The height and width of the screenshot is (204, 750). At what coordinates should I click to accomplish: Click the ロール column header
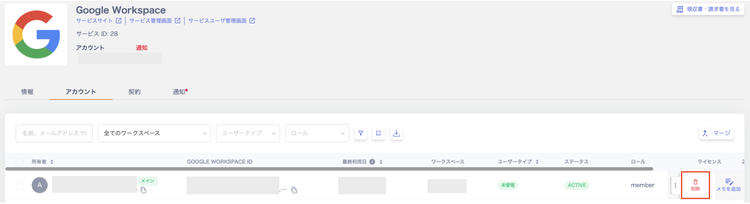[x=638, y=162]
